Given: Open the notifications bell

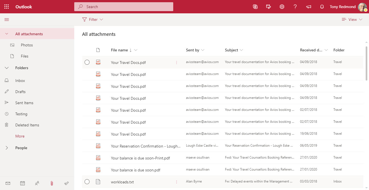Looking at the screenshot, I should 322,7.
